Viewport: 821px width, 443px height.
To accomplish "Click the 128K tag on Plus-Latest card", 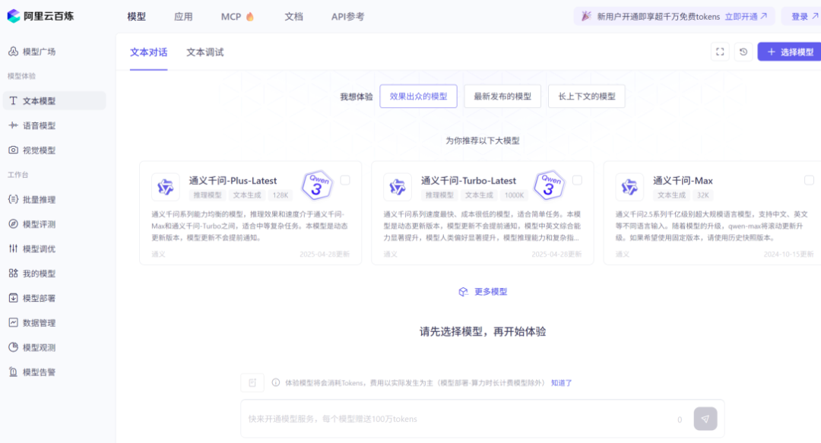I will 280,195.
